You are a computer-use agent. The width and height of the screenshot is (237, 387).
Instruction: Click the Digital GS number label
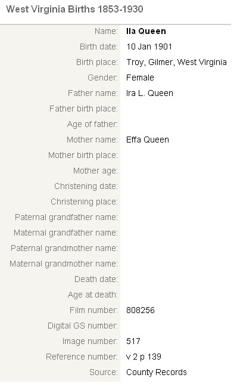tap(83, 326)
